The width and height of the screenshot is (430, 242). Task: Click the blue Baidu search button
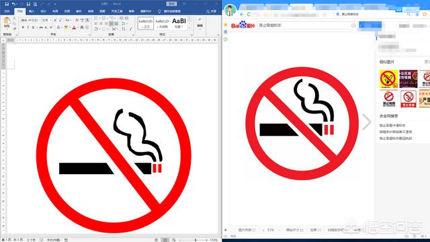tap(370, 26)
